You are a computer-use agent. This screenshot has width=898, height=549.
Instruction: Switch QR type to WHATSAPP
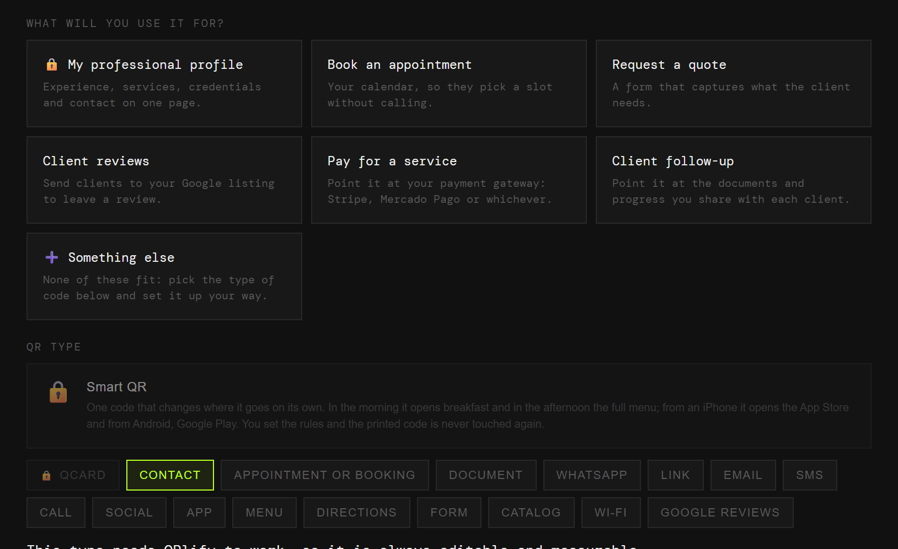(x=592, y=475)
